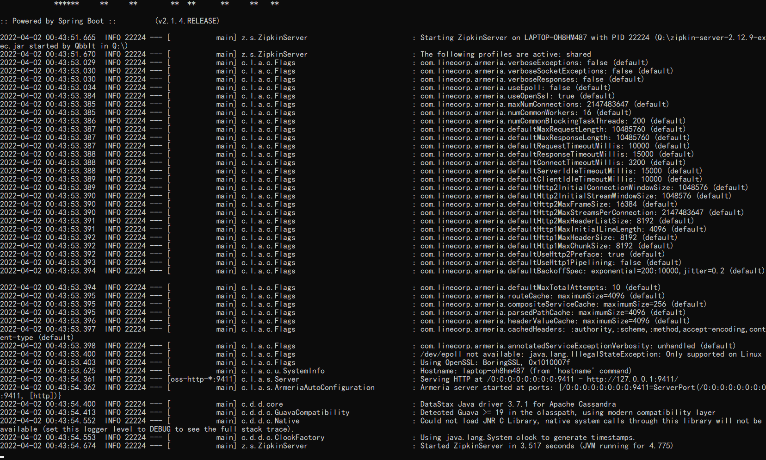Click the 'defaultHttp2MaxHeaderListSize: 8192' log message
Image resolution: width=766 pixels, height=460 pixels.
click(557, 221)
